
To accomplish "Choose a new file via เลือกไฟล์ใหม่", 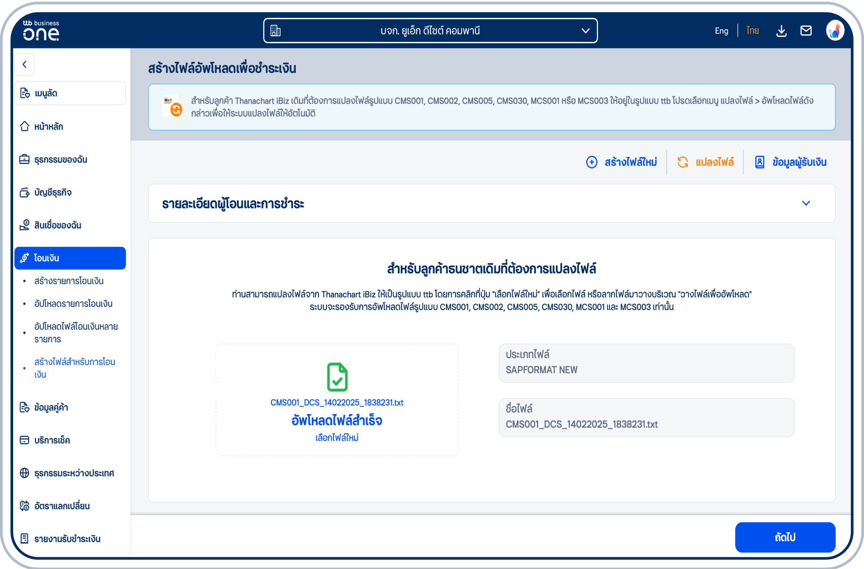I will (x=337, y=437).
